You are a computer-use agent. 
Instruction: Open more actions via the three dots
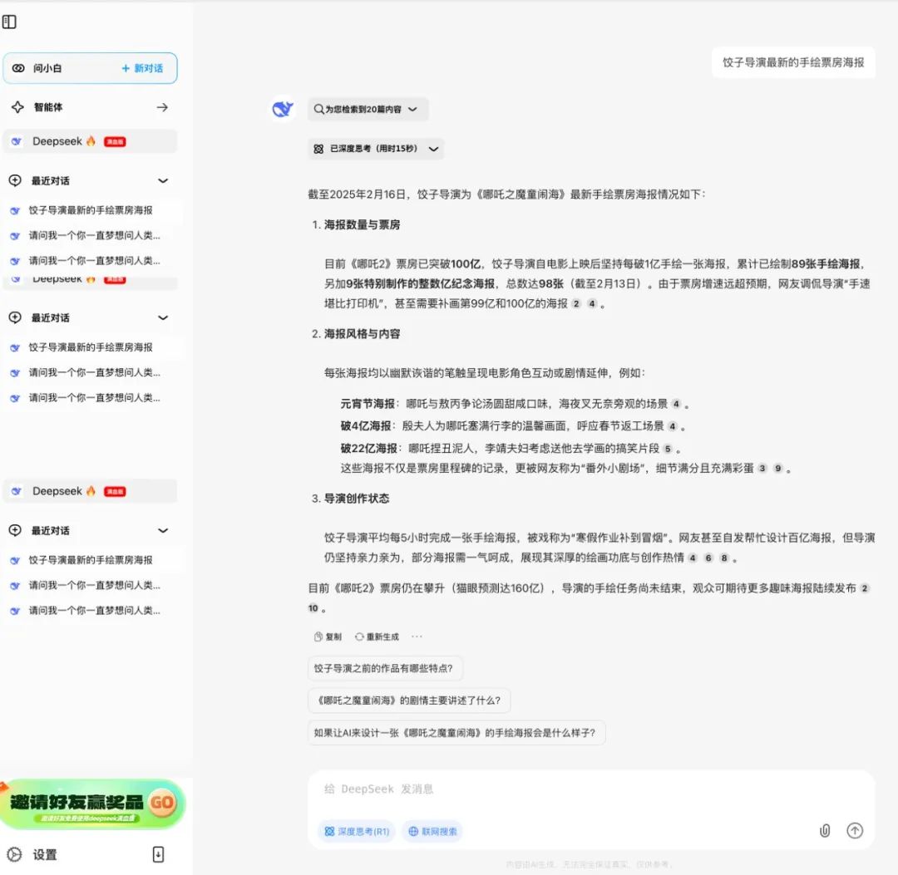tap(417, 637)
